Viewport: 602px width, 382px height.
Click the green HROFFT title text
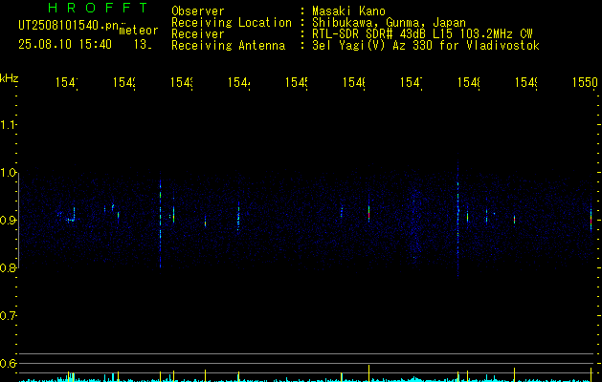click(99, 8)
